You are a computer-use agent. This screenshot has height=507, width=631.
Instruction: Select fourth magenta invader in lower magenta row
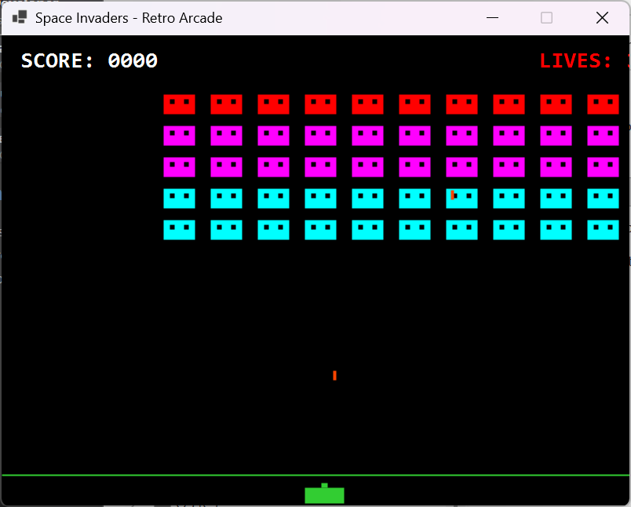321,167
